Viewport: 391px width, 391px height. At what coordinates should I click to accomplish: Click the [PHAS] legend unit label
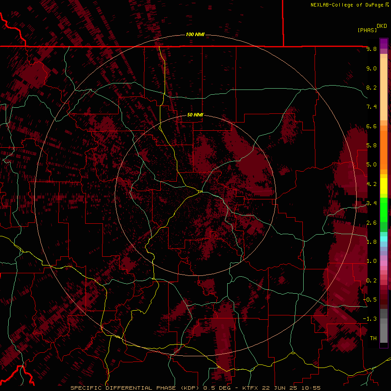[x=367, y=30]
